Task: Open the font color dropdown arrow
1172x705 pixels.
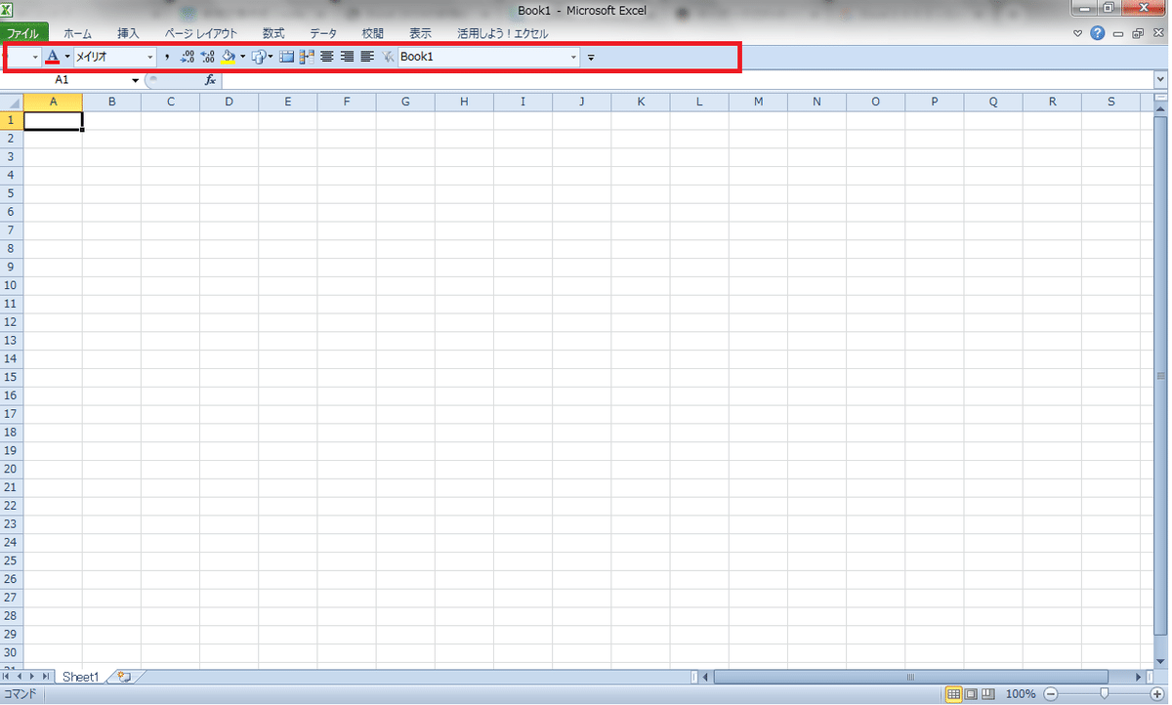Action: (67, 57)
